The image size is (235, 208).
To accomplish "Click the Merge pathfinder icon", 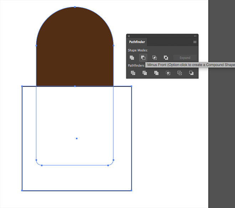I will [x=156, y=73].
